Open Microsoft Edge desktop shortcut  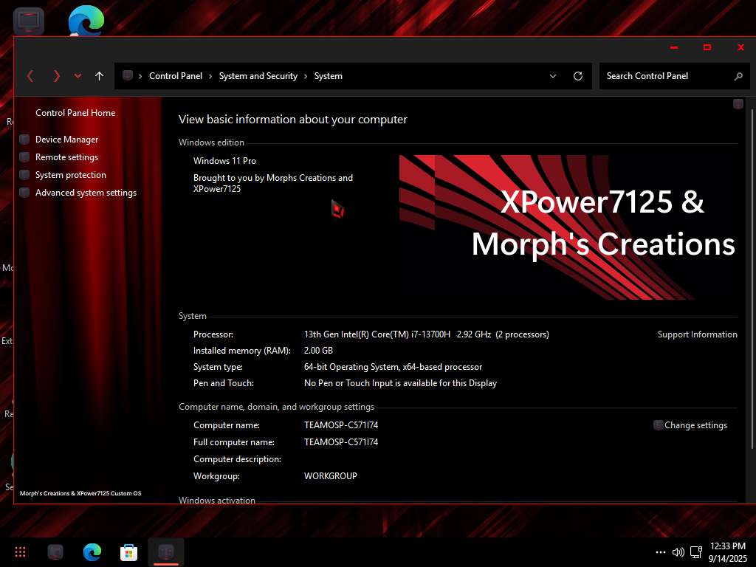click(86, 20)
